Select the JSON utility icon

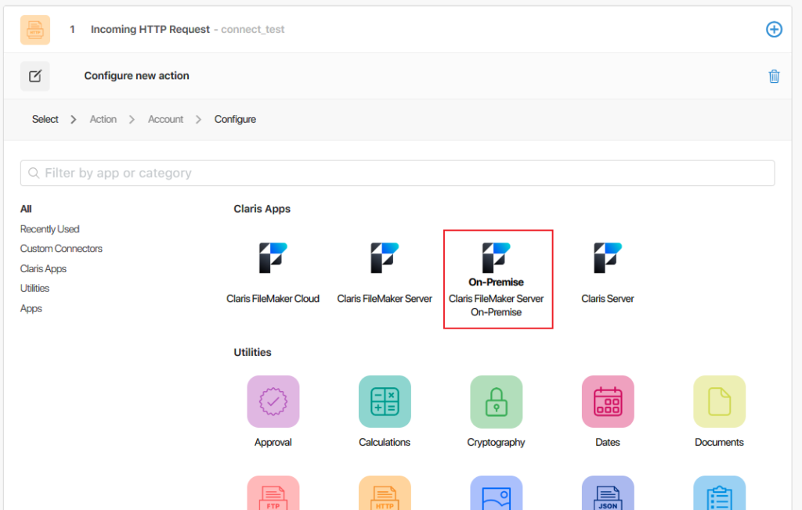point(608,494)
